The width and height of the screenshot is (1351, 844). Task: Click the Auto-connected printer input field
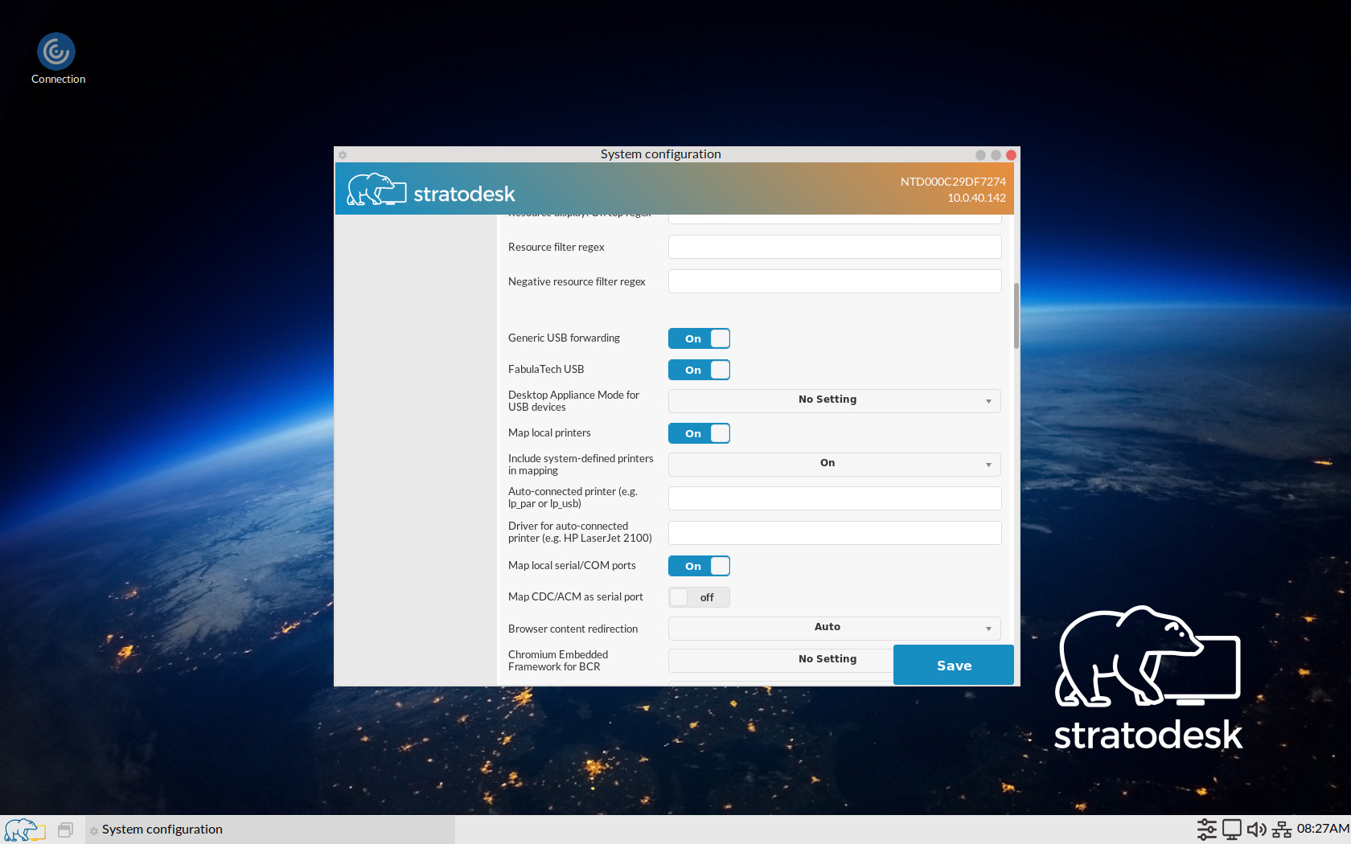click(x=834, y=498)
